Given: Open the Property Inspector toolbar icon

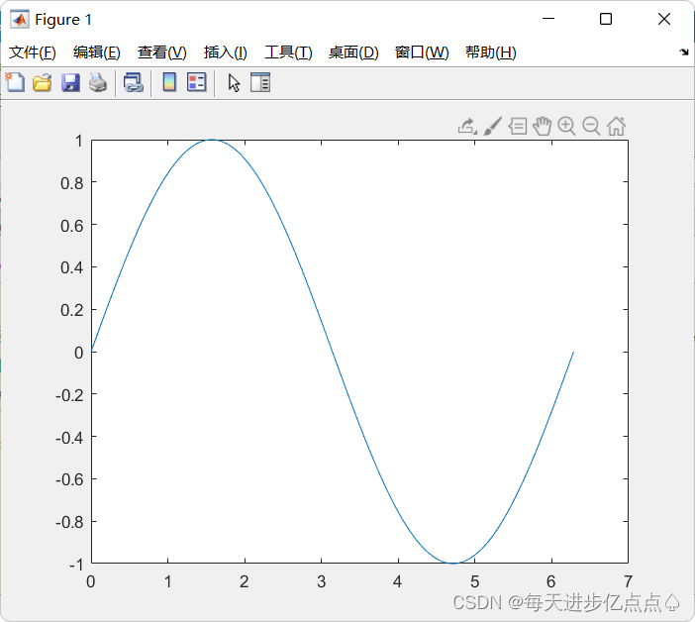Looking at the screenshot, I should pos(260,82).
